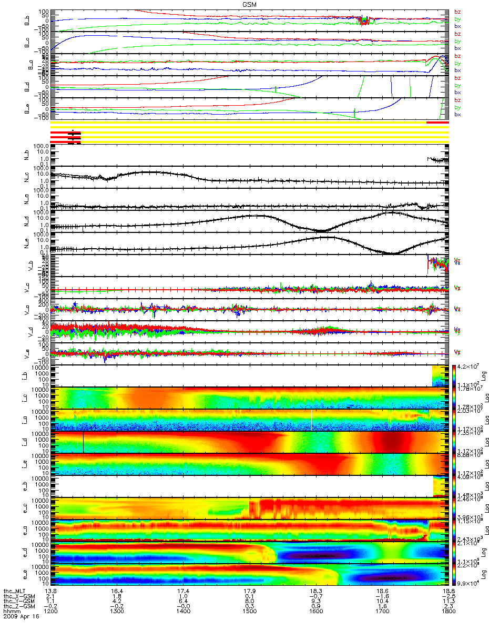
Task: Click the bx legend entry of B_d panel
Action: 457,92
